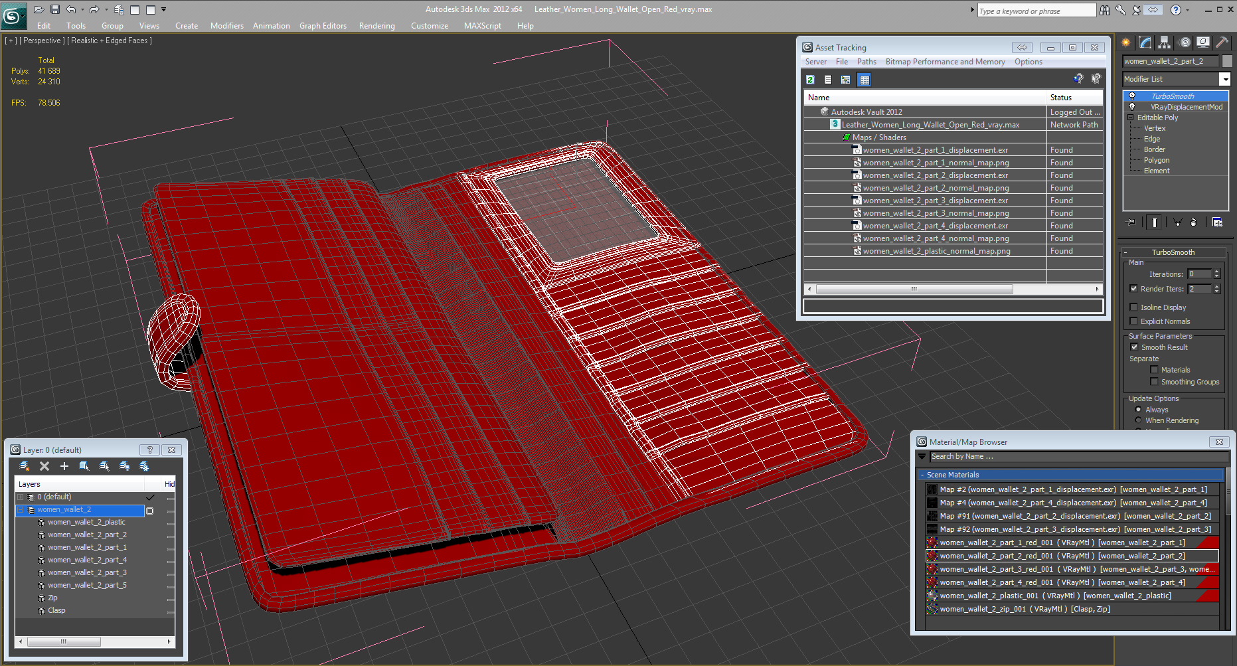Click Freeze/Unfreeze All Layers icon

click(x=144, y=466)
